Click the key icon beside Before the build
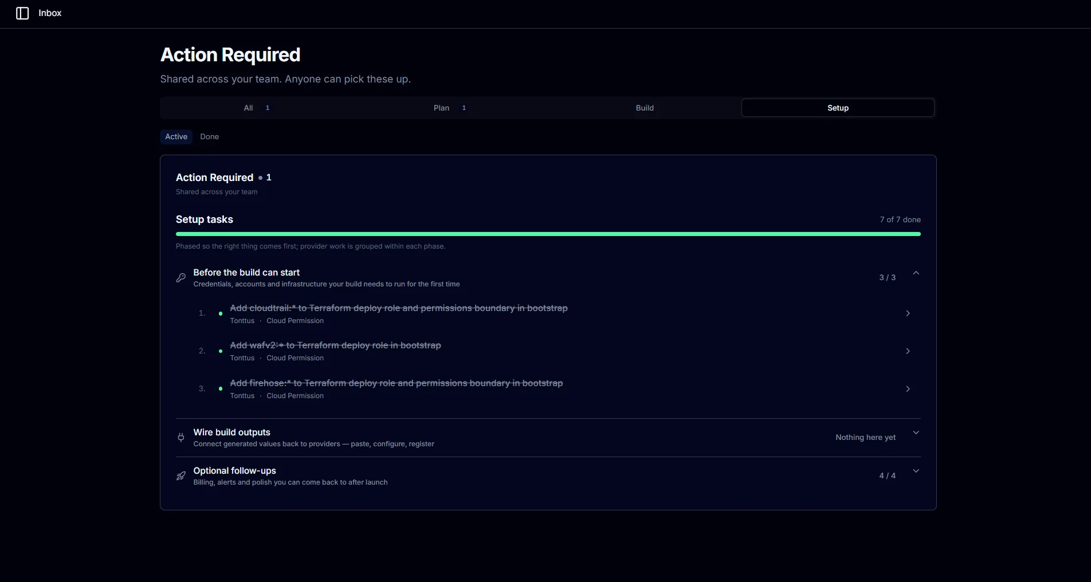 [x=181, y=278]
